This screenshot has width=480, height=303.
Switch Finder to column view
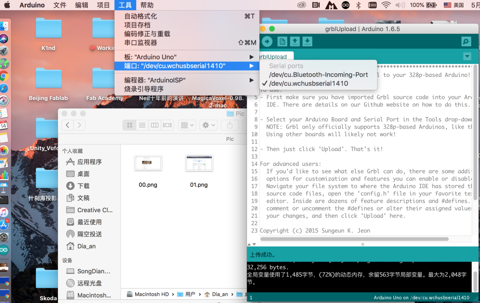154,125
